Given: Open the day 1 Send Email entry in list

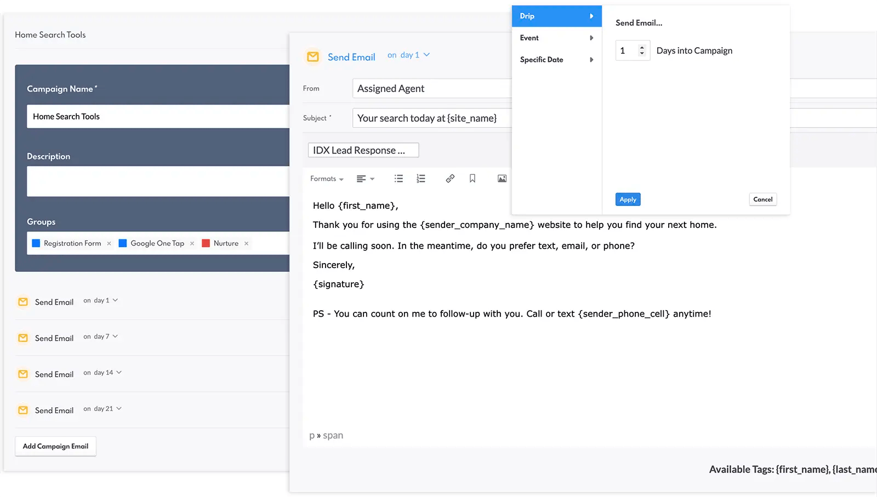Looking at the screenshot, I should click(54, 302).
